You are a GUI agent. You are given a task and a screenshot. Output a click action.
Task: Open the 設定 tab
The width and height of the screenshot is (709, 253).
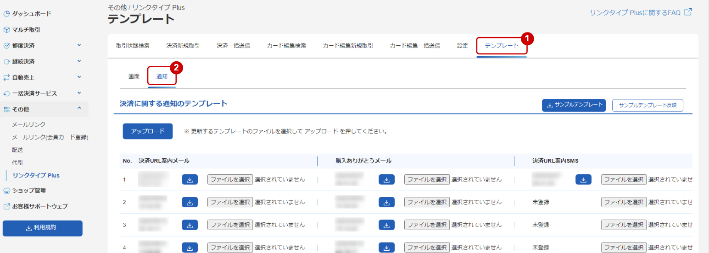pyautogui.click(x=463, y=46)
